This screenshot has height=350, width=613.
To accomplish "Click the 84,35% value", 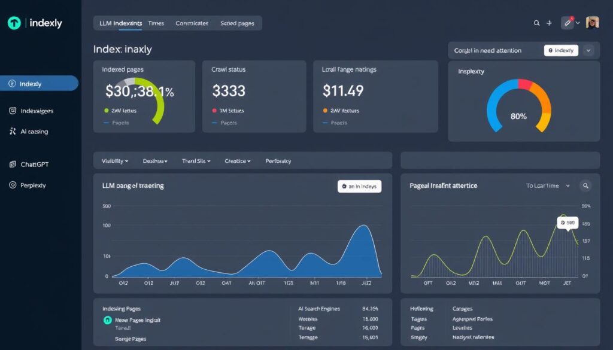I will coord(370,309).
